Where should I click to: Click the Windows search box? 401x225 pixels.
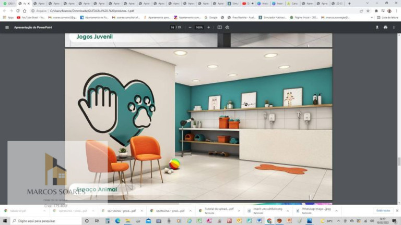[46, 221]
